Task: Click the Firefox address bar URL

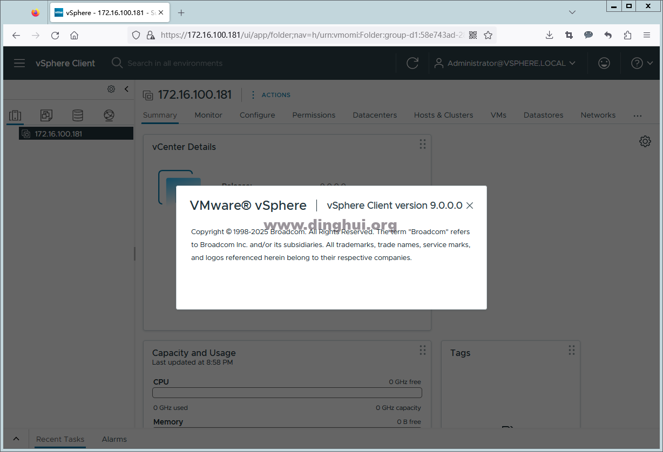Action: pos(312,35)
